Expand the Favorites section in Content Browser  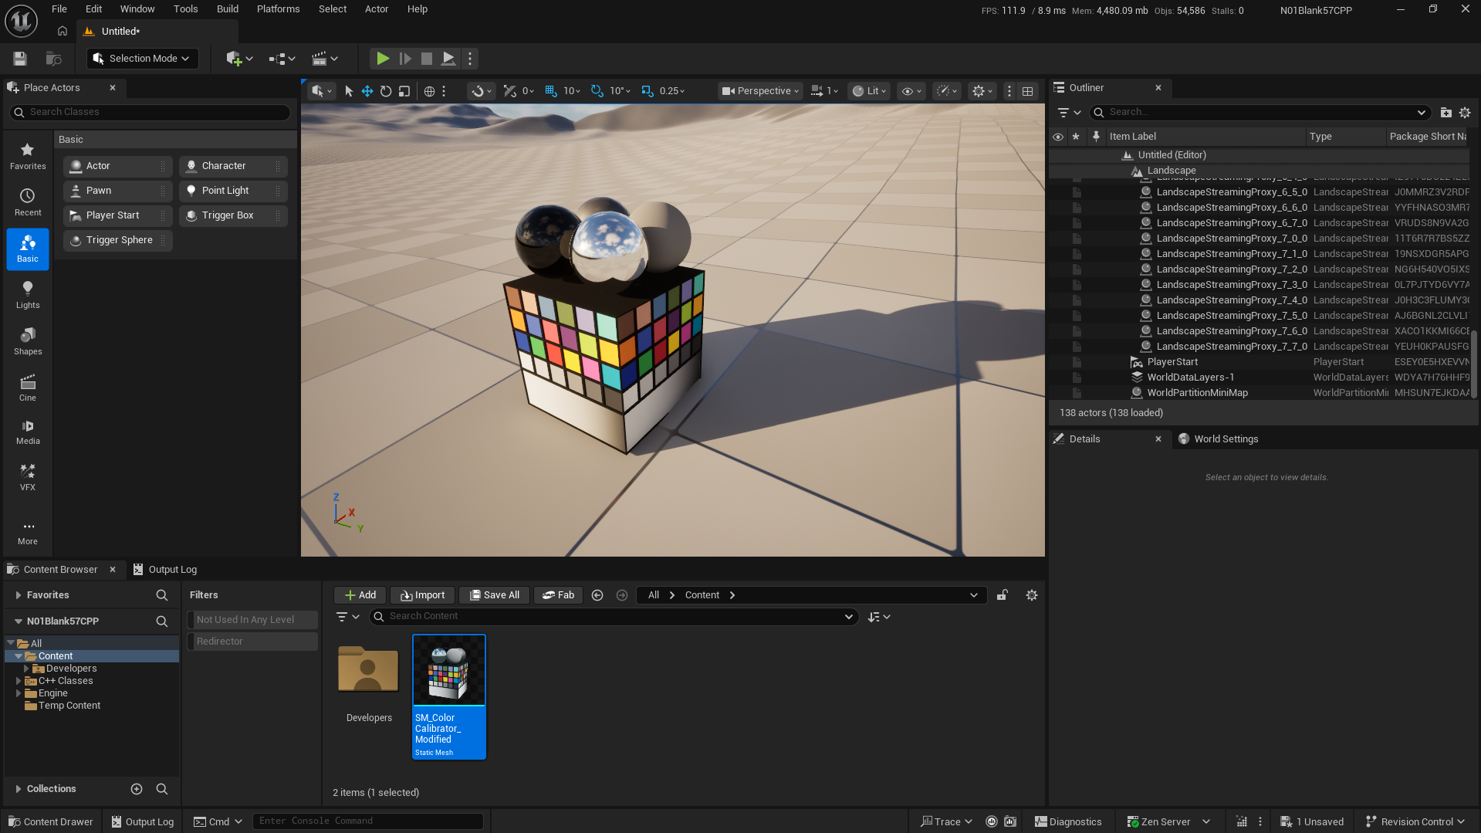coord(19,595)
